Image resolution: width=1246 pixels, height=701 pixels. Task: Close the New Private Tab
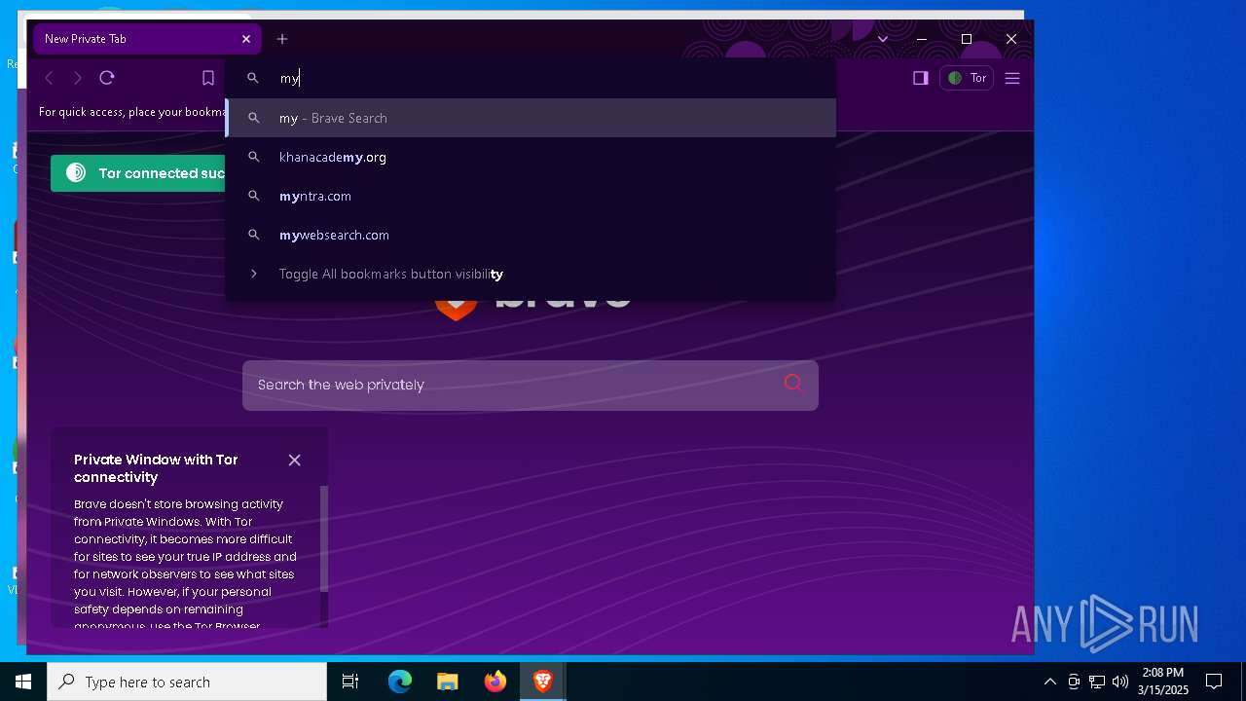pyautogui.click(x=246, y=39)
